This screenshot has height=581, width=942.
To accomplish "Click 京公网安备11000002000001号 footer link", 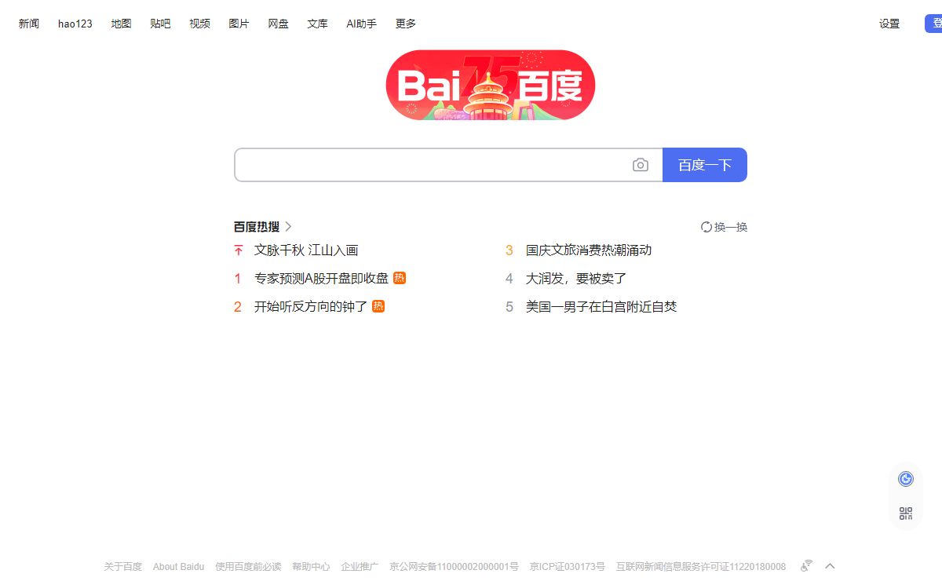I will (454, 566).
